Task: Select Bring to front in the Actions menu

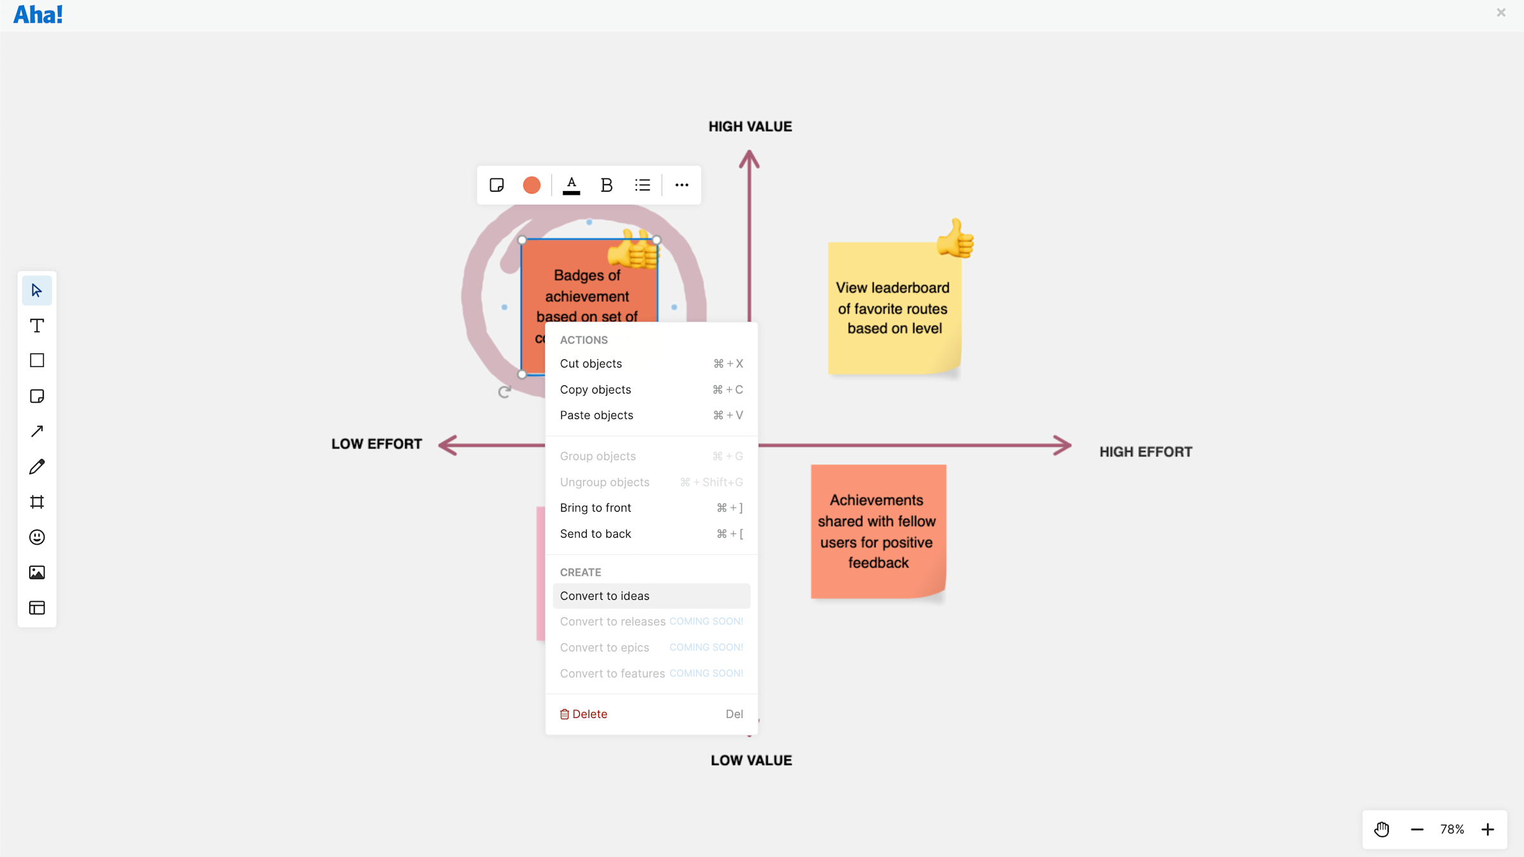Action: (595, 507)
